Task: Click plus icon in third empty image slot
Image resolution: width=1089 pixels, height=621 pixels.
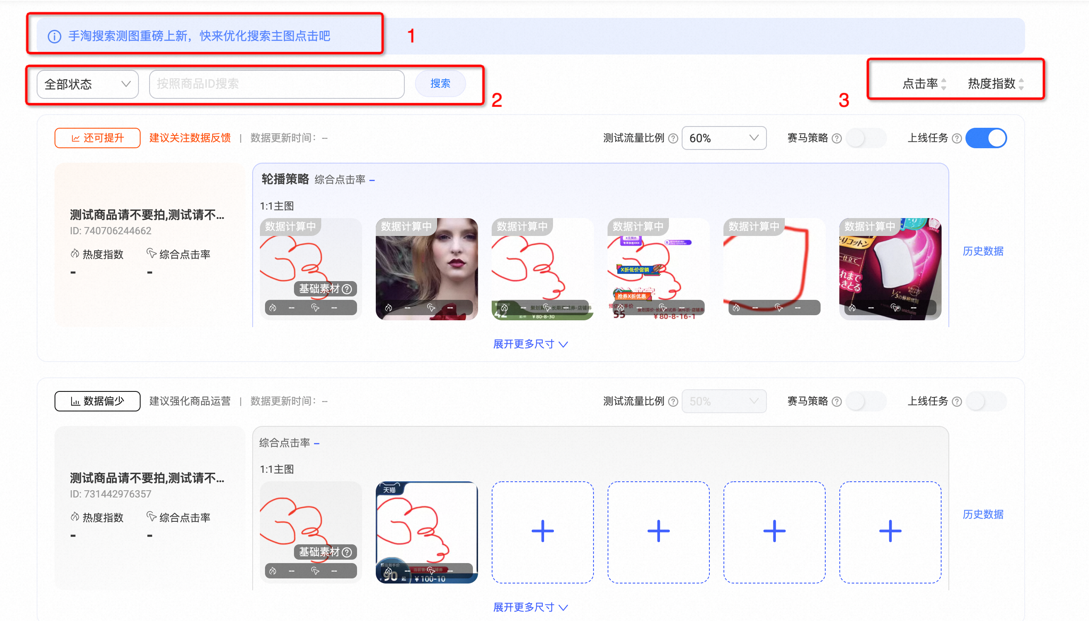Action: tap(774, 531)
